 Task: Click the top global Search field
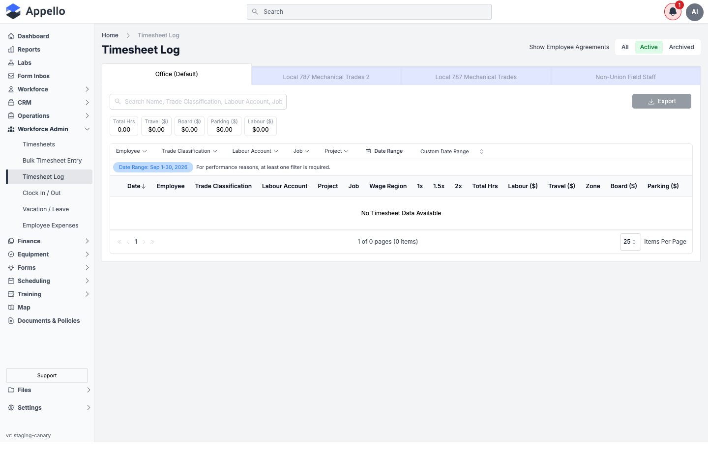coord(369,12)
